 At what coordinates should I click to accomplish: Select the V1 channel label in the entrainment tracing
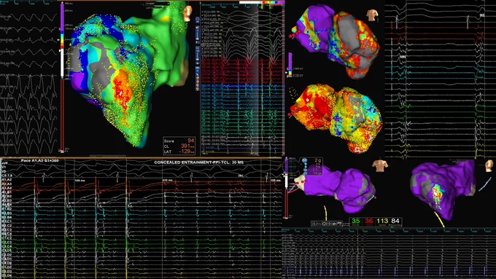tap(4, 167)
